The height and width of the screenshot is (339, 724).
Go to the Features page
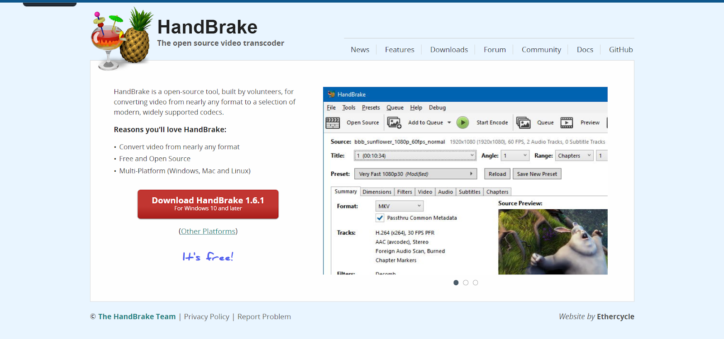400,50
